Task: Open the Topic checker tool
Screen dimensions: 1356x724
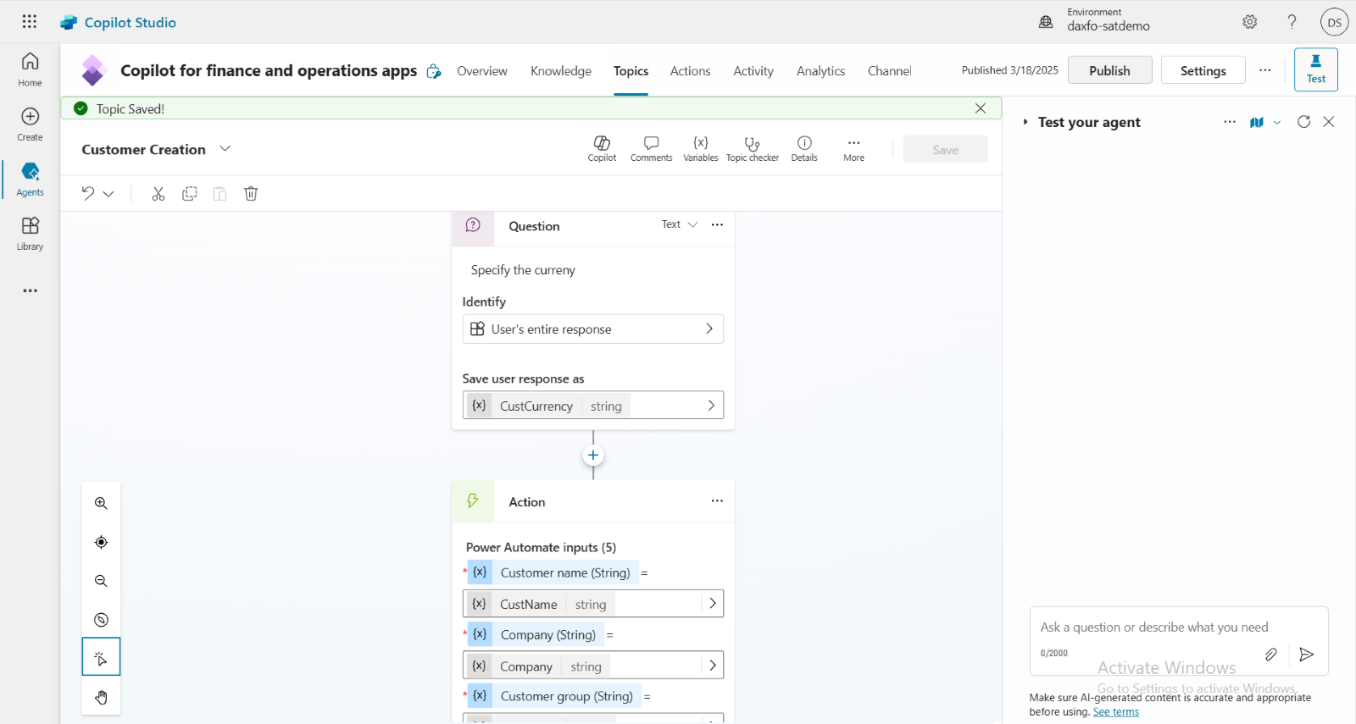Action: pos(752,148)
